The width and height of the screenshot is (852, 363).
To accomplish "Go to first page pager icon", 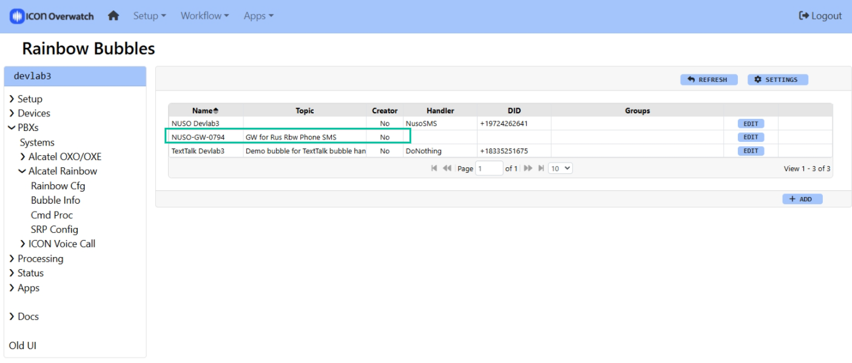I will pos(434,168).
